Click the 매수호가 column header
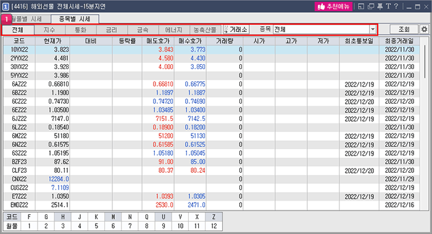 pos(190,41)
